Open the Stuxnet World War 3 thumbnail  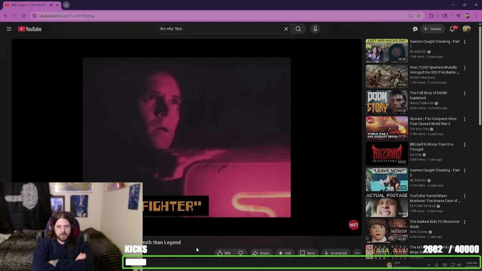coord(387,128)
